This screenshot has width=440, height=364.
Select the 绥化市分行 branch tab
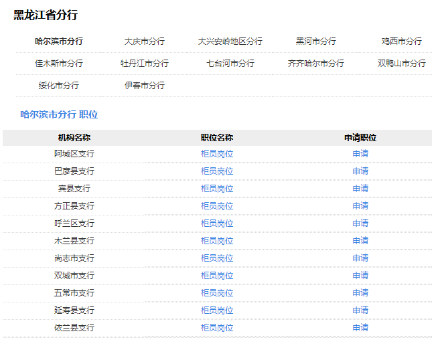59,85
